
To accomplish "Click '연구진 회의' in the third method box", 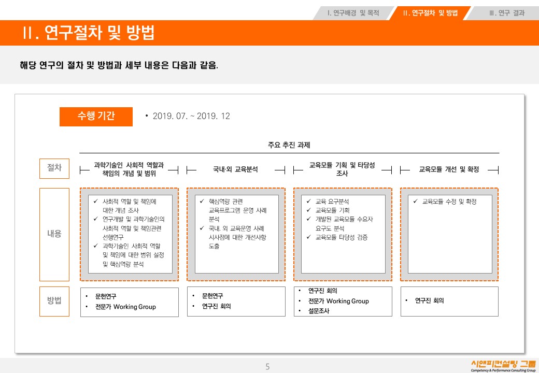I will pyautogui.click(x=322, y=291).
